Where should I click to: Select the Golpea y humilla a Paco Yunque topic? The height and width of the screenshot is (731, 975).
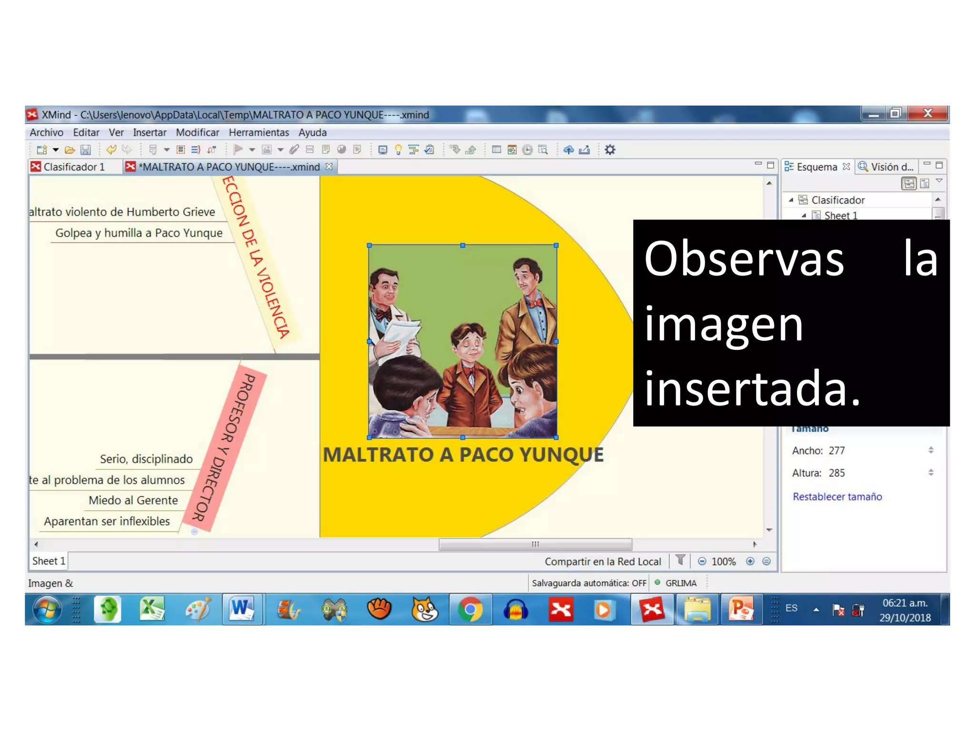click(139, 233)
